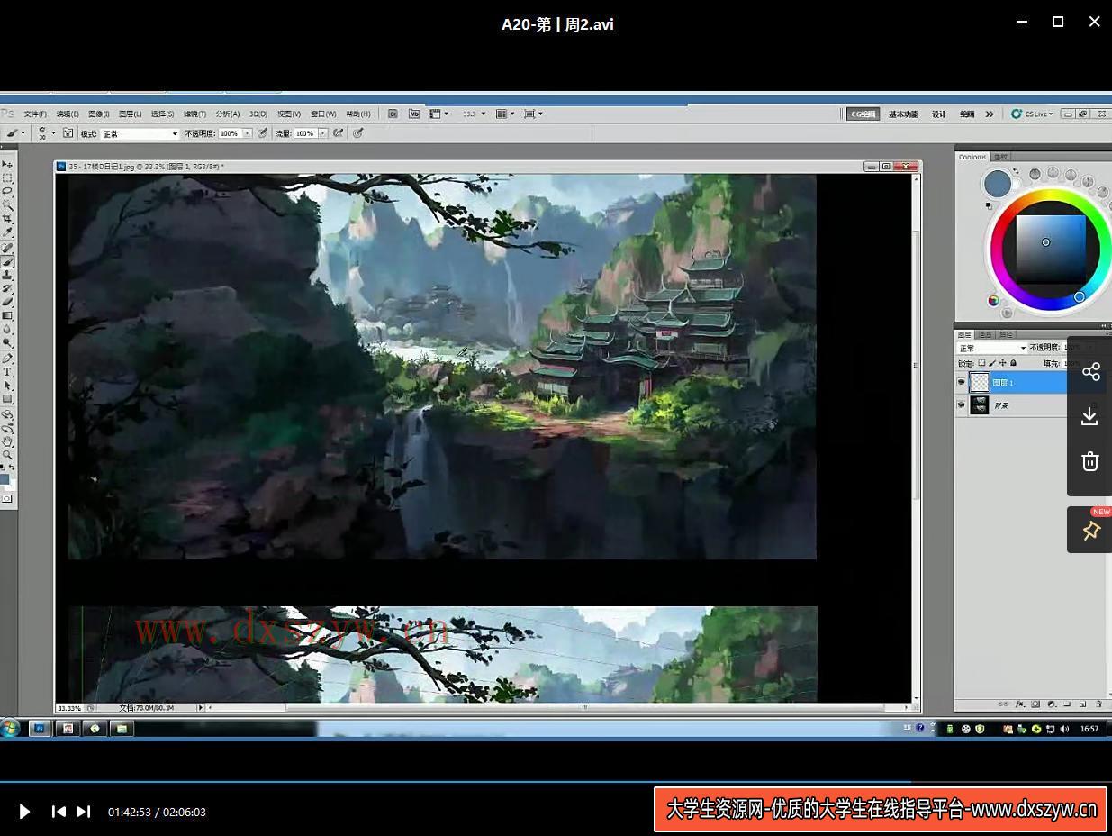Select the Hand tool
This screenshot has height=836, width=1112.
[7, 441]
